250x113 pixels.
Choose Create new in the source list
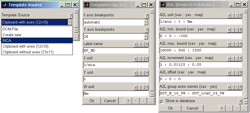click(37, 35)
